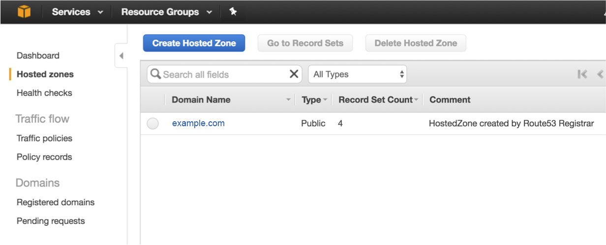Open the All Types filter dropdown
This screenshot has height=245, width=606.
358,74
